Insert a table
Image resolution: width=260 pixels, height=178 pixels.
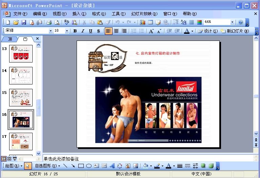click(151, 22)
